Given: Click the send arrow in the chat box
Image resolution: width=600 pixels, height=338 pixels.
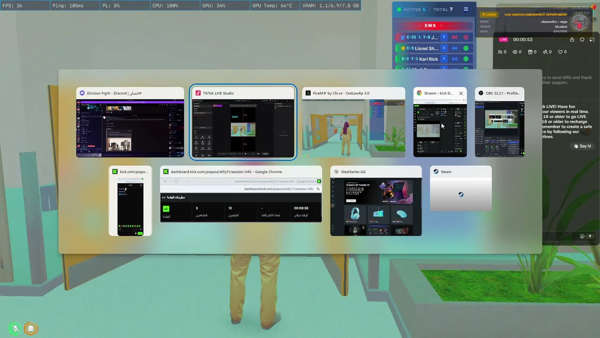Looking at the screenshot, I should pos(590,237).
